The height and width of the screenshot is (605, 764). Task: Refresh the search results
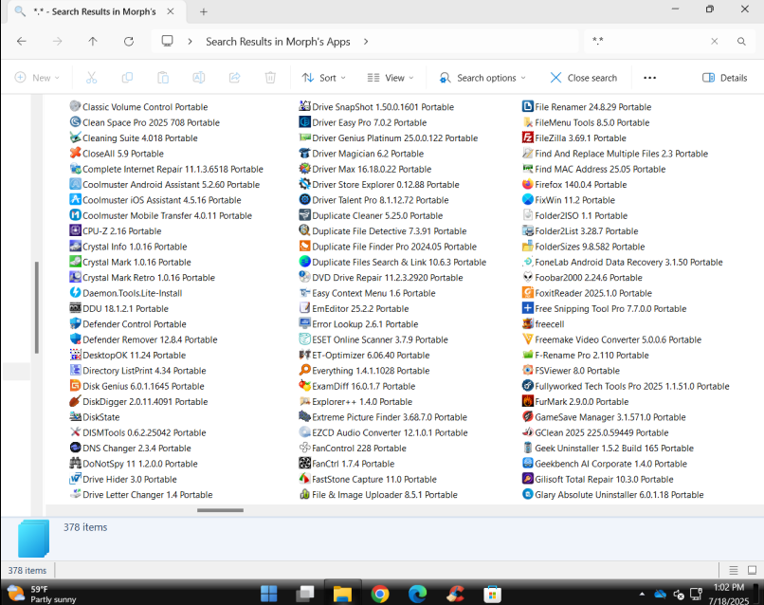tap(129, 42)
